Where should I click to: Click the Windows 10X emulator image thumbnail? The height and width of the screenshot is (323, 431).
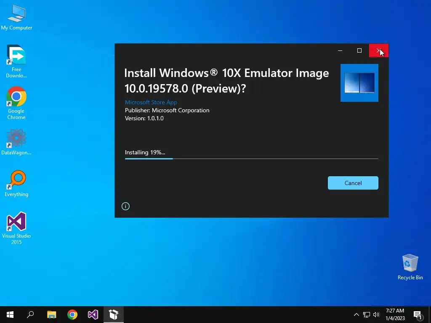coord(359,83)
